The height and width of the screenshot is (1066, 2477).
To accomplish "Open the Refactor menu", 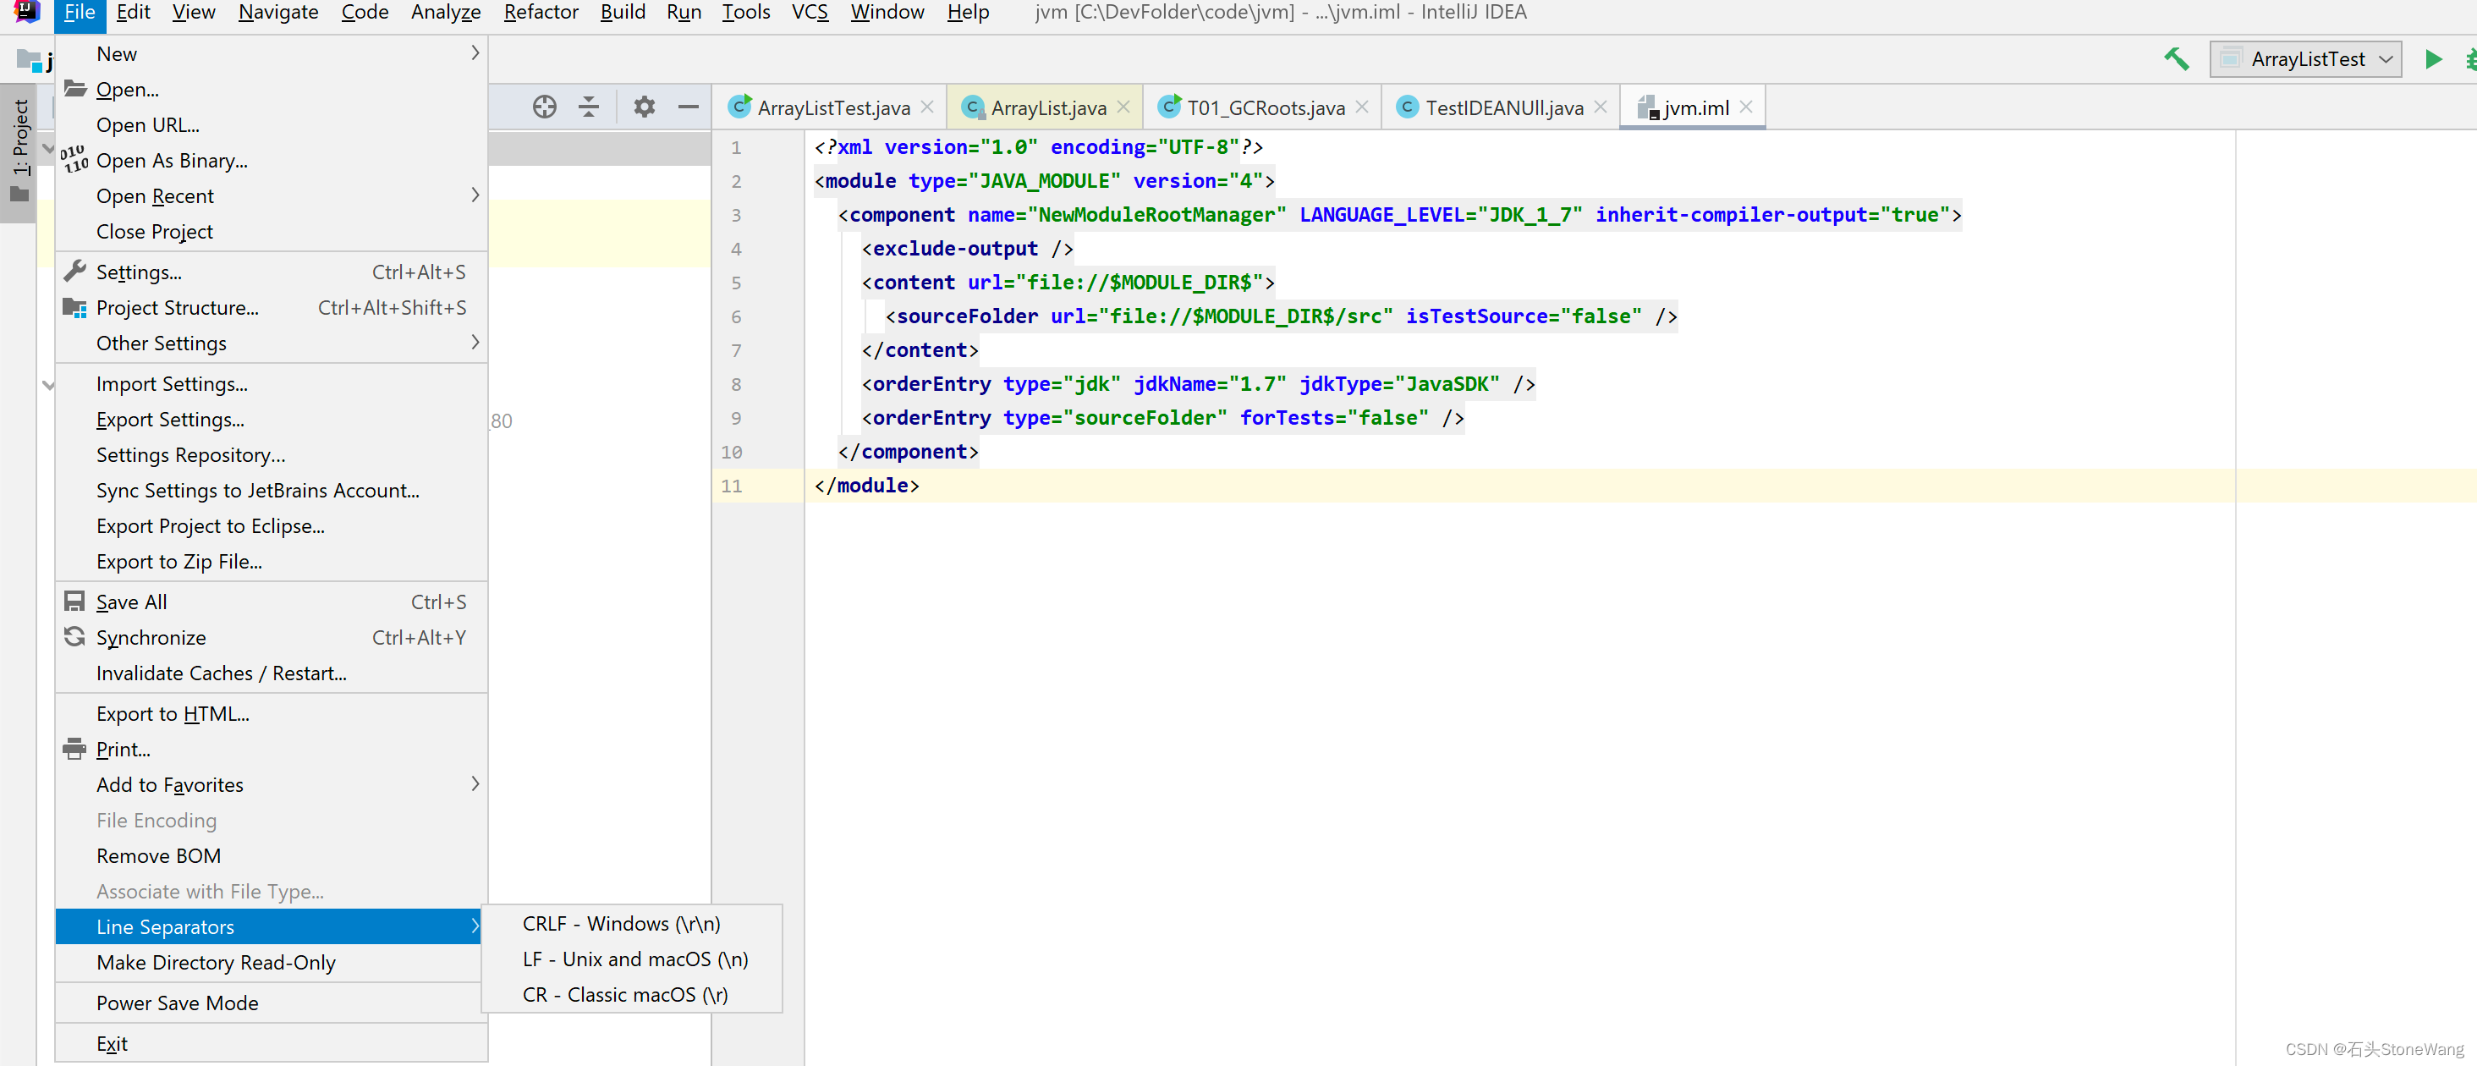I will [x=541, y=12].
